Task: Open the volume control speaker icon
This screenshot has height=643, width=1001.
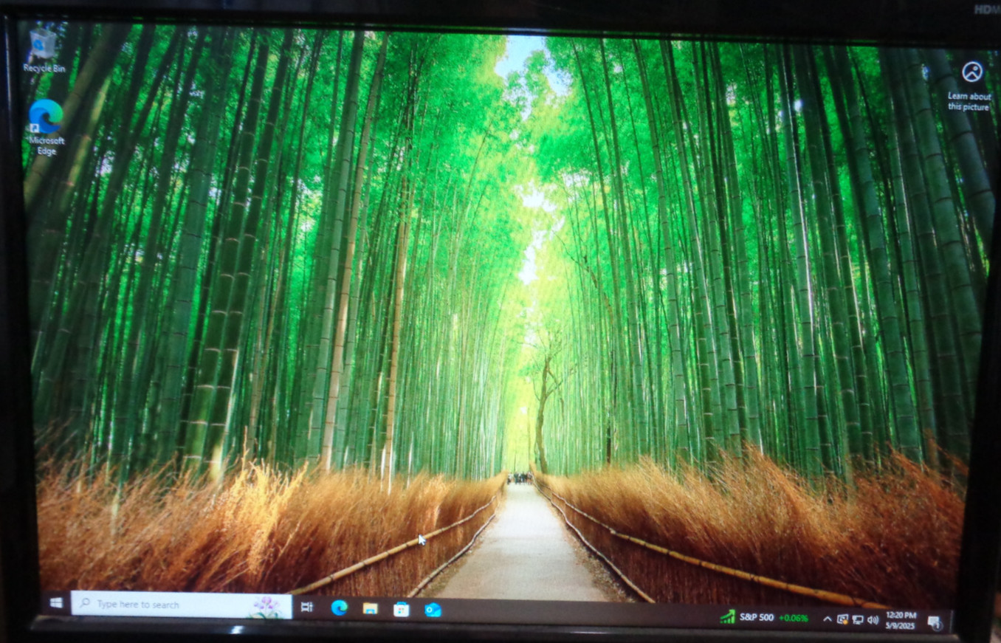Action: [x=872, y=620]
